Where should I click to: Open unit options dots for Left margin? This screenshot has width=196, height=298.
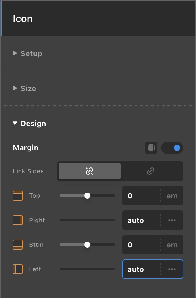coord(172,269)
